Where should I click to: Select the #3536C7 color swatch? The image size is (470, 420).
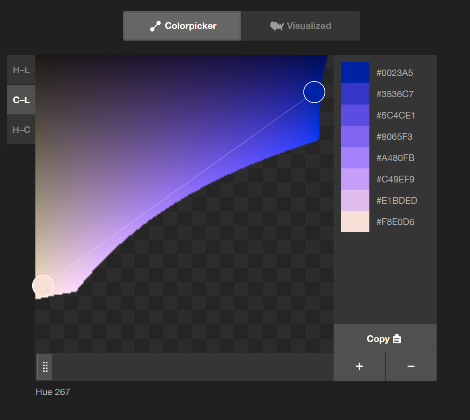(x=355, y=94)
